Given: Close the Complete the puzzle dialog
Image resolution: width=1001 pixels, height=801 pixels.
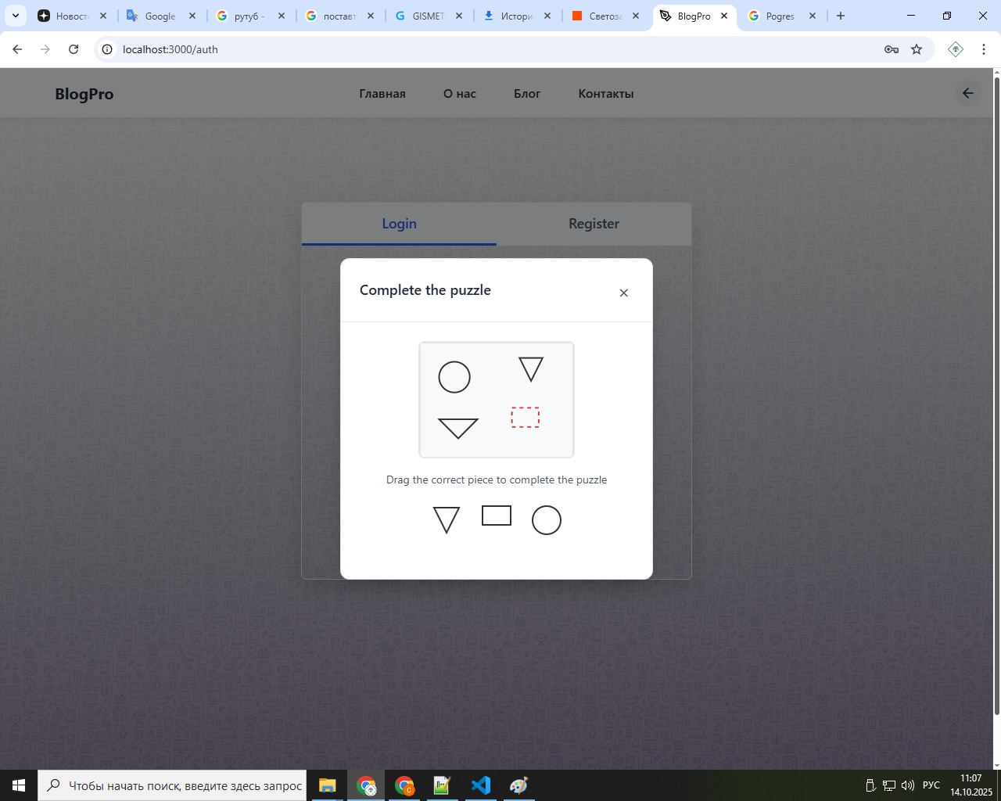Looking at the screenshot, I should [623, 293].
